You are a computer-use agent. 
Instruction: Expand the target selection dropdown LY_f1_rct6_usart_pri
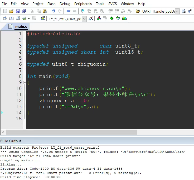[84, 19]
